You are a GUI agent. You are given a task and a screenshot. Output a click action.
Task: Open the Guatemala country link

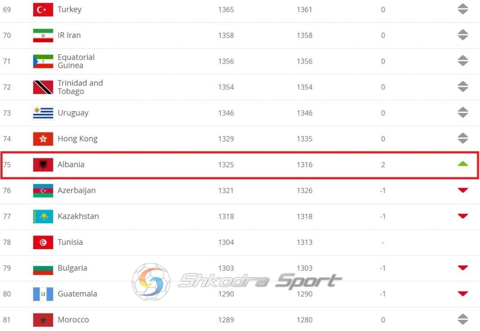point(77,294)
